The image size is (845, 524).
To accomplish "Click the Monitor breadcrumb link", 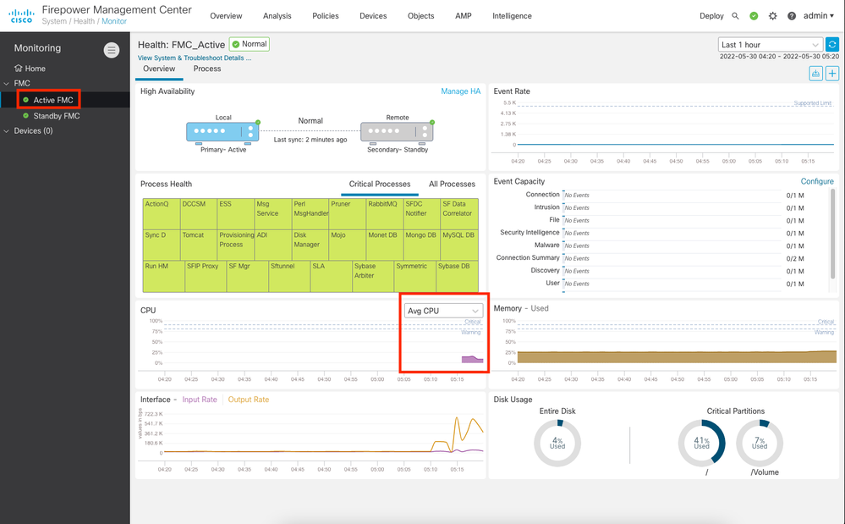I will tap(114, 21).
